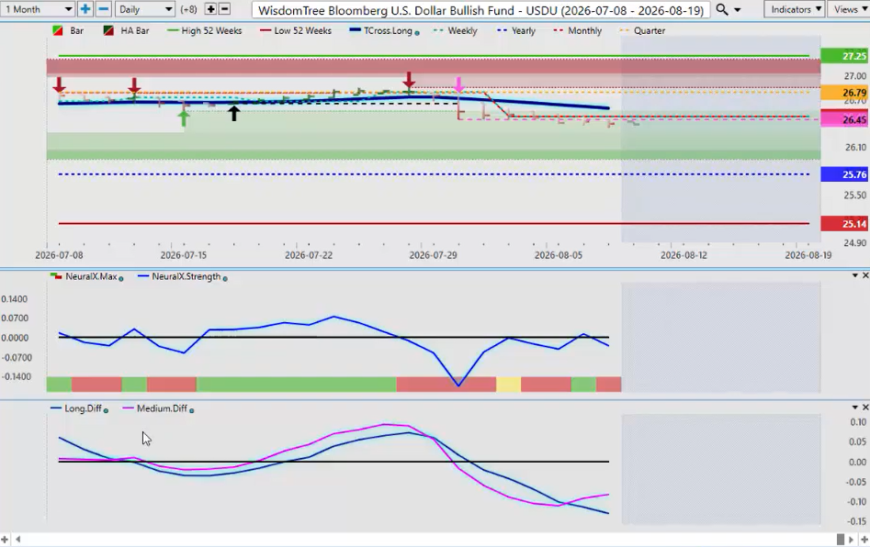Toggle the Weekly legend item
The image size is (870, 547).
455,30
